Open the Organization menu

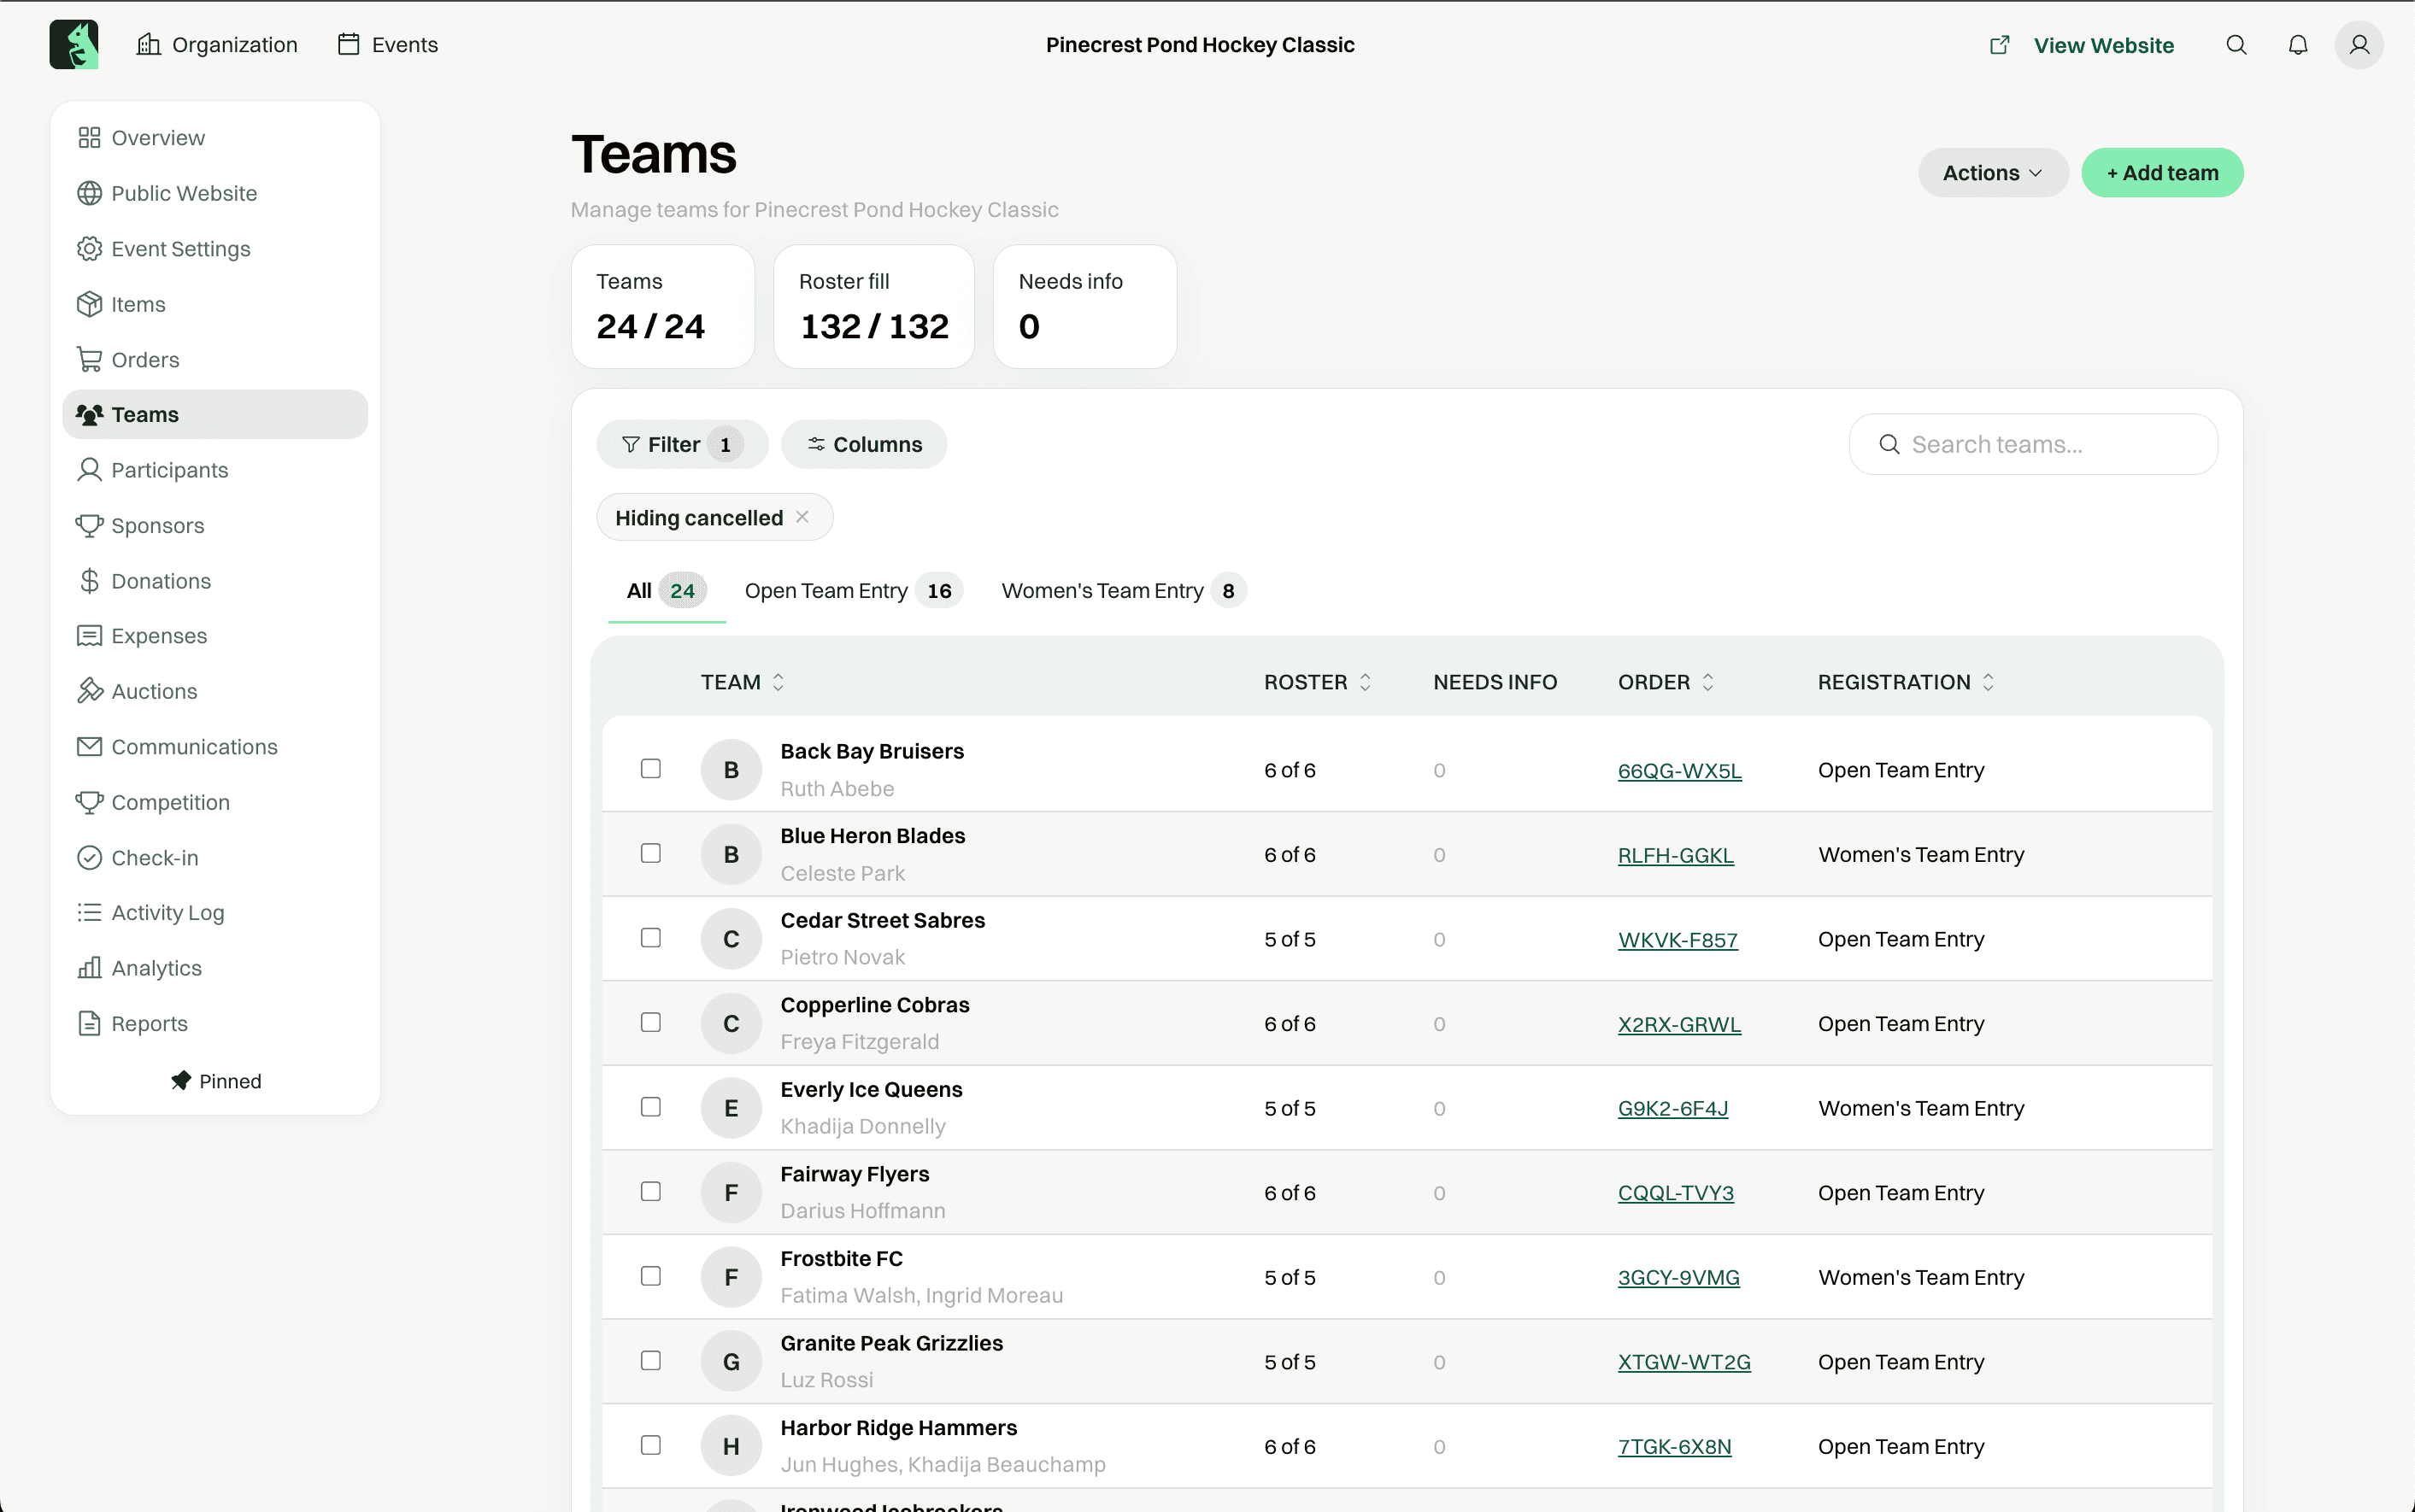tap(217, 45)
